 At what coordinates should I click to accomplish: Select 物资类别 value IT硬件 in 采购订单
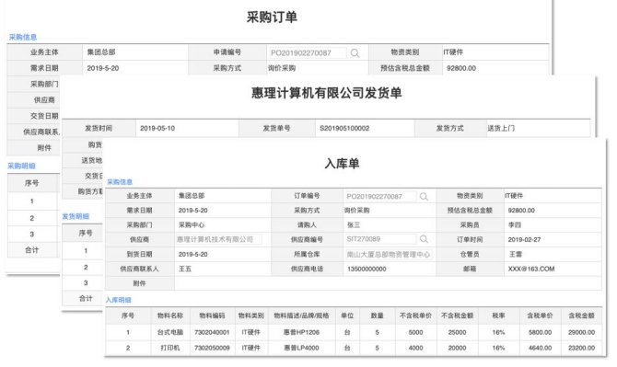453,52
